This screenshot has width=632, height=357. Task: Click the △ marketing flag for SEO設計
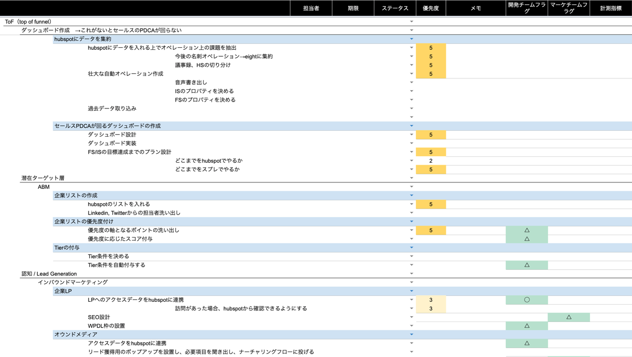pos(569,317)
